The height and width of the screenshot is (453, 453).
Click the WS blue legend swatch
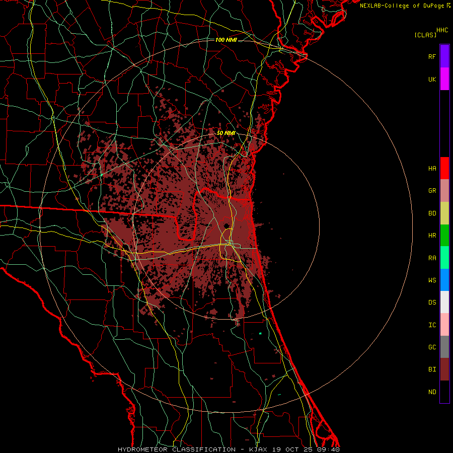coord(444,280)
